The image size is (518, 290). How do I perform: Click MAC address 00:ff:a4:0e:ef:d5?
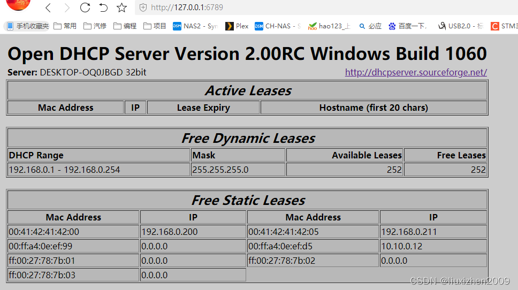[313, 247]
